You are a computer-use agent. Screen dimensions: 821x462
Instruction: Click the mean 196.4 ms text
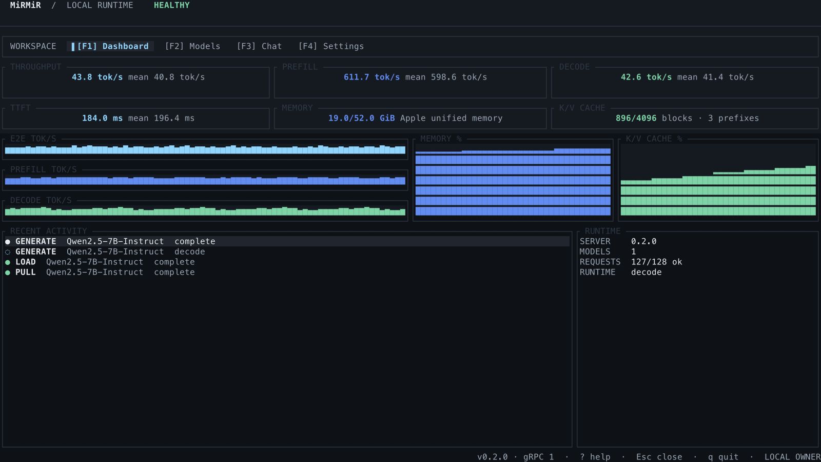162,118
